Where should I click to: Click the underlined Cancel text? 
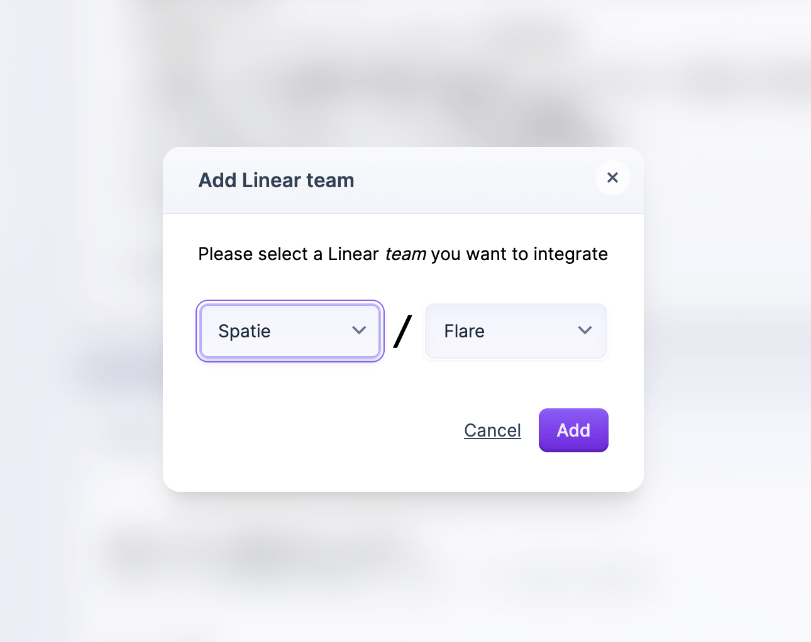point(492,430)
